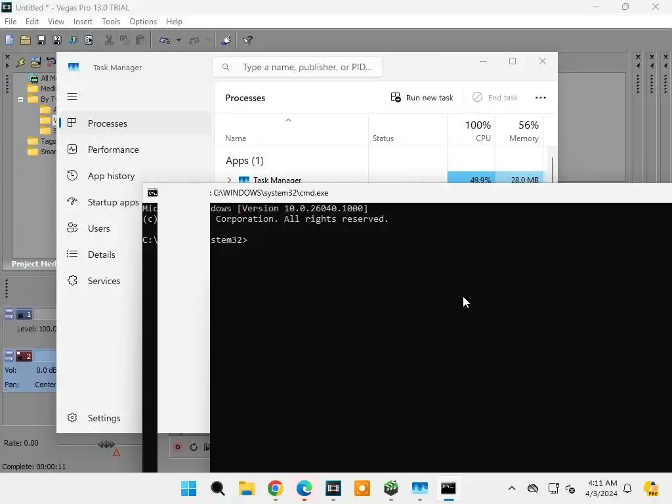This screenshot has width=672, height=504.
Task: Click the Cut scissors toolbar icon
Action: (x=110, y=40)
